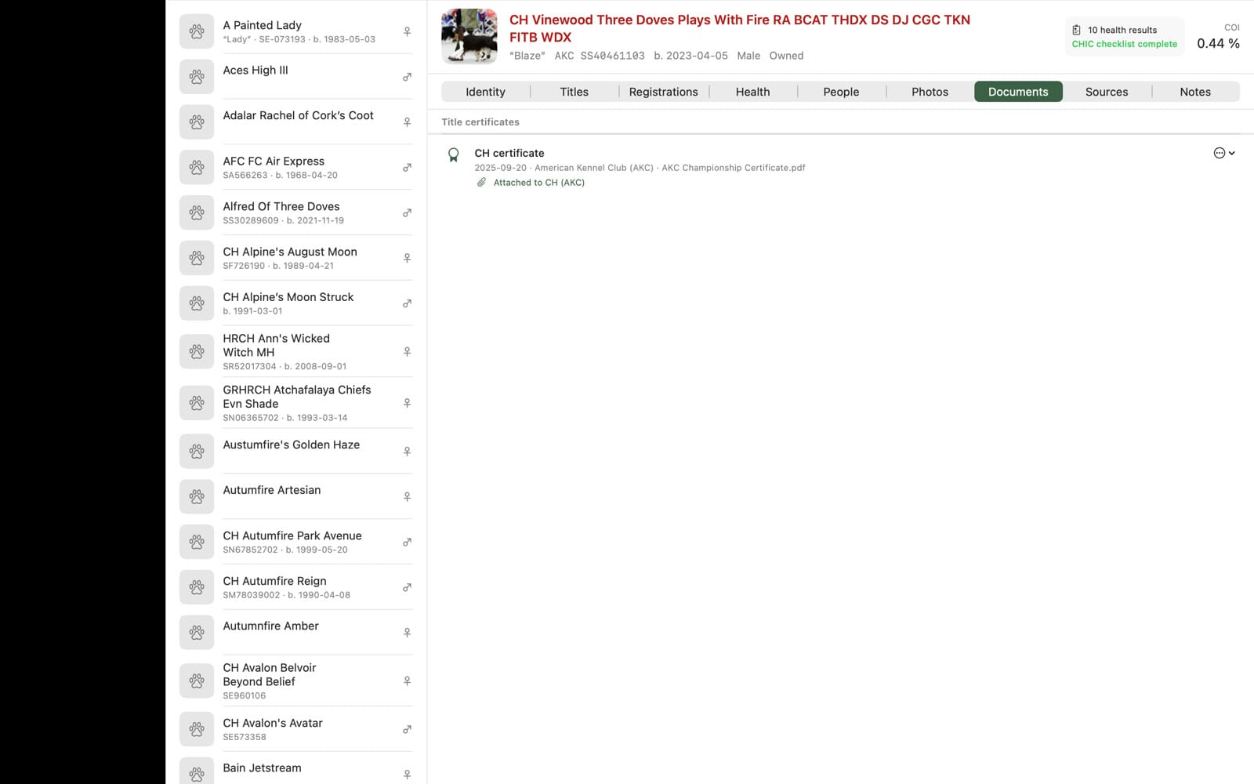
Task: Click the CHIC checklist complete badge
Action: click(x=1124, y=45)
